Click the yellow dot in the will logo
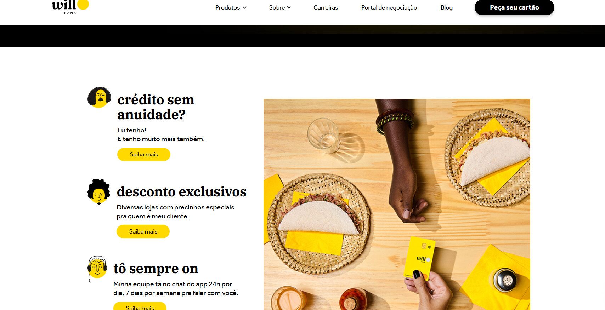This screenshot has height=310, width=605. [x=83, y=5]
